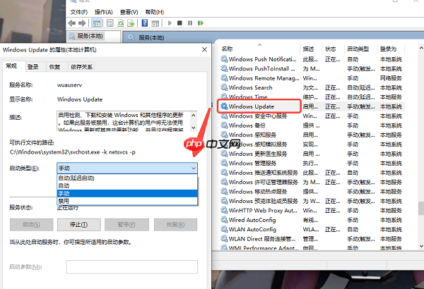The width and height of the screenshot is (424, 289).
Task: Toggle the show/hide console tree icon
Action: 96,23
